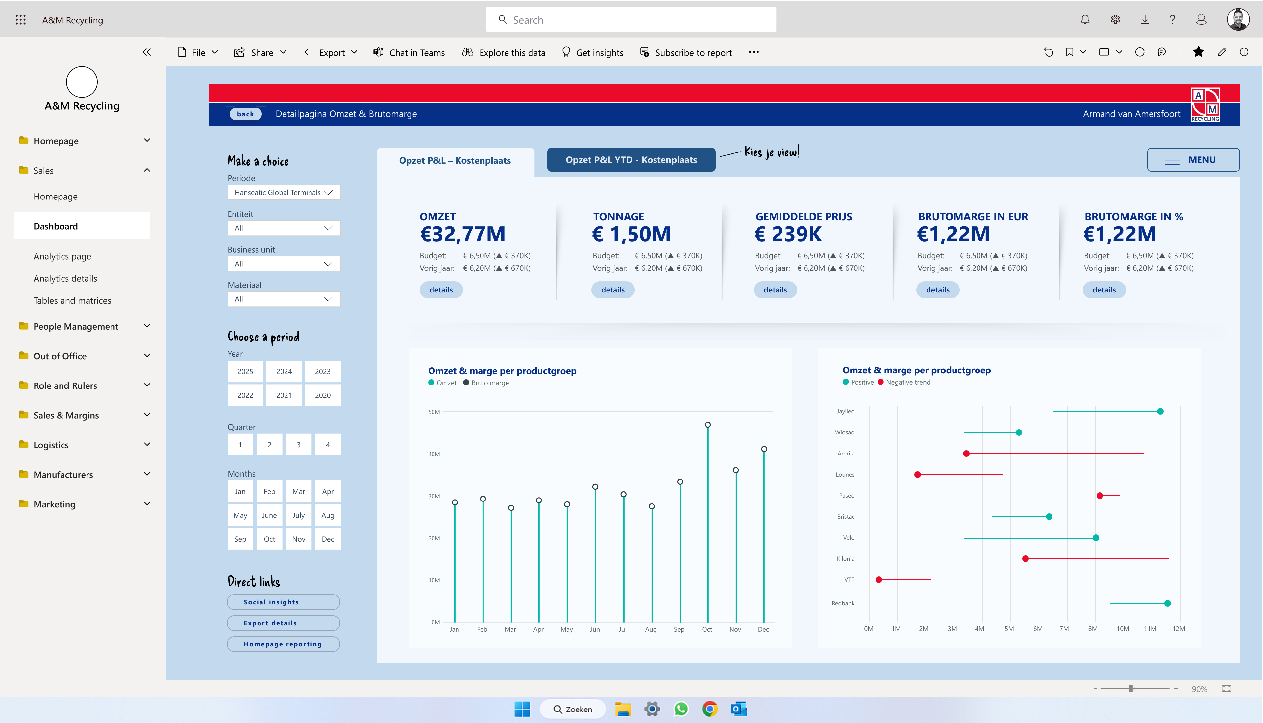The height and width of the screenshot is (723, 1263).
Task: Collapse the Sales folder chevron
Action: [147, 170]
